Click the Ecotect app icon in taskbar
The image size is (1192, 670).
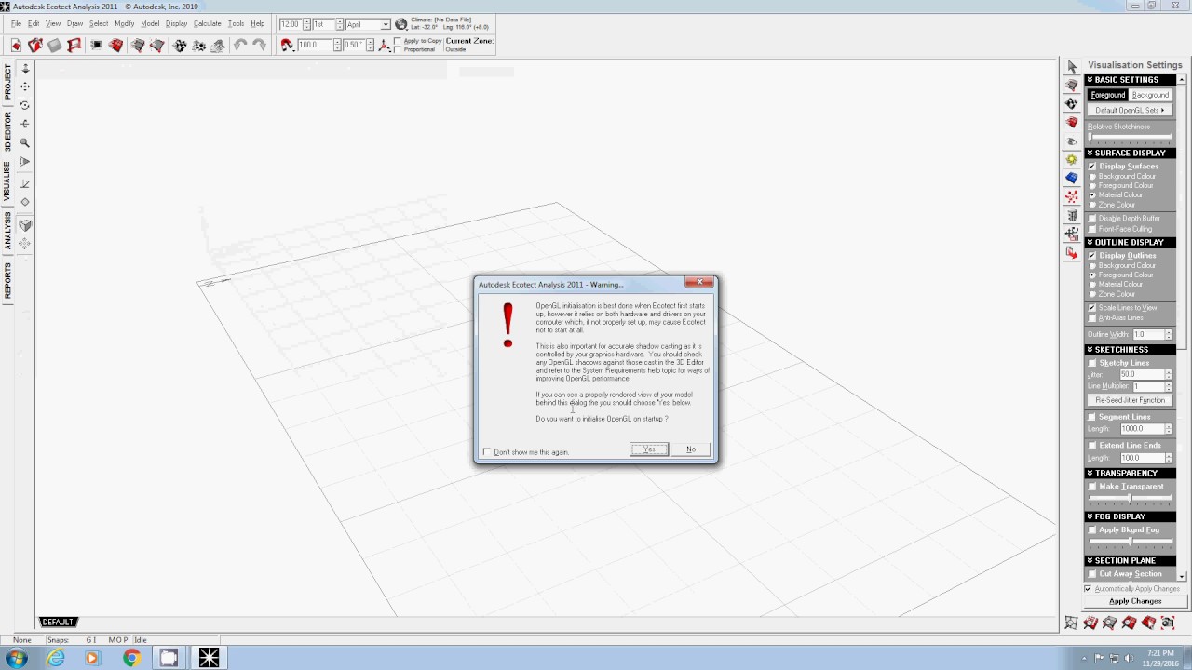point(209,658)
